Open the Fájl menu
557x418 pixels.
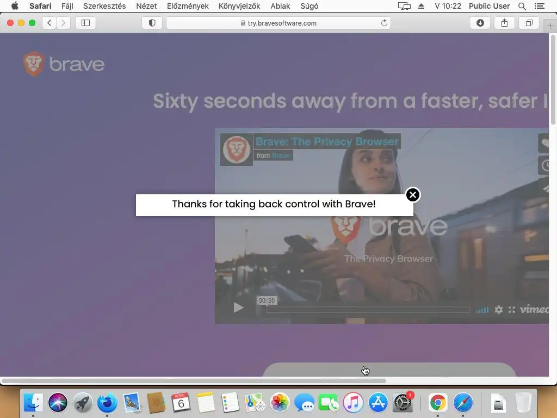67,6
